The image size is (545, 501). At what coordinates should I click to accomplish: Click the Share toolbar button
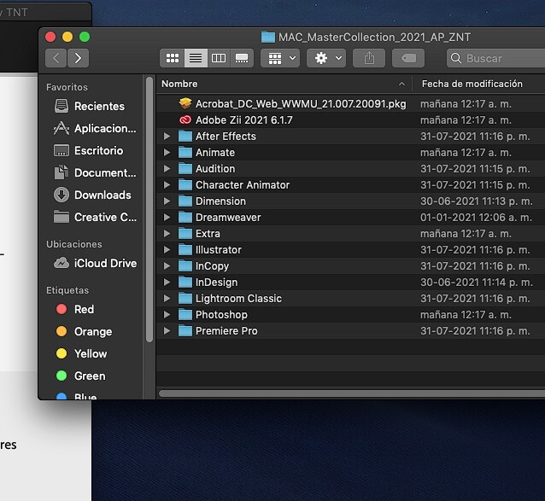(369, 58)
